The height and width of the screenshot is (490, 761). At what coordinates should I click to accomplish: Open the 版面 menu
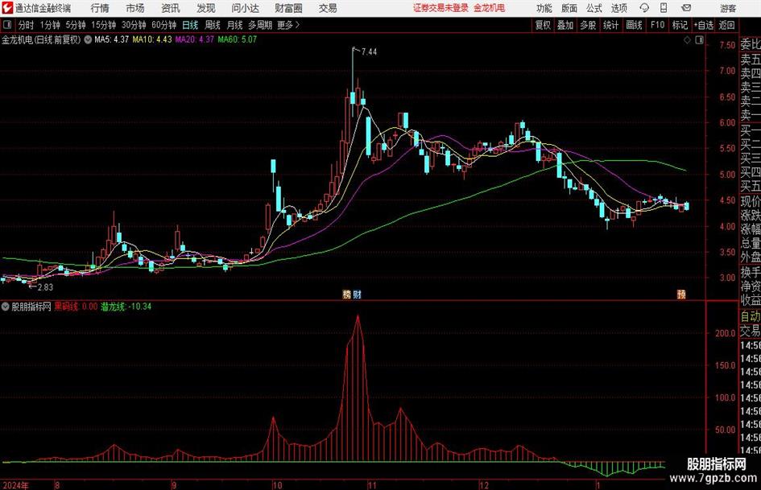(569, 8)
